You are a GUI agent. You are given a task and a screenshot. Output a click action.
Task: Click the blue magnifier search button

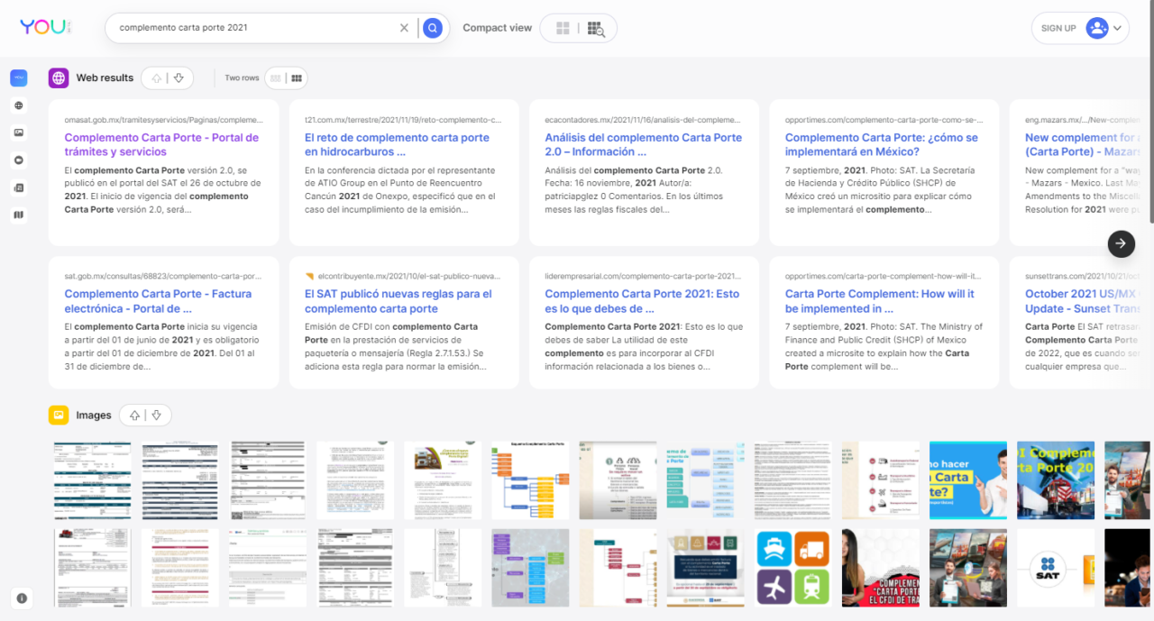point(433,28)
